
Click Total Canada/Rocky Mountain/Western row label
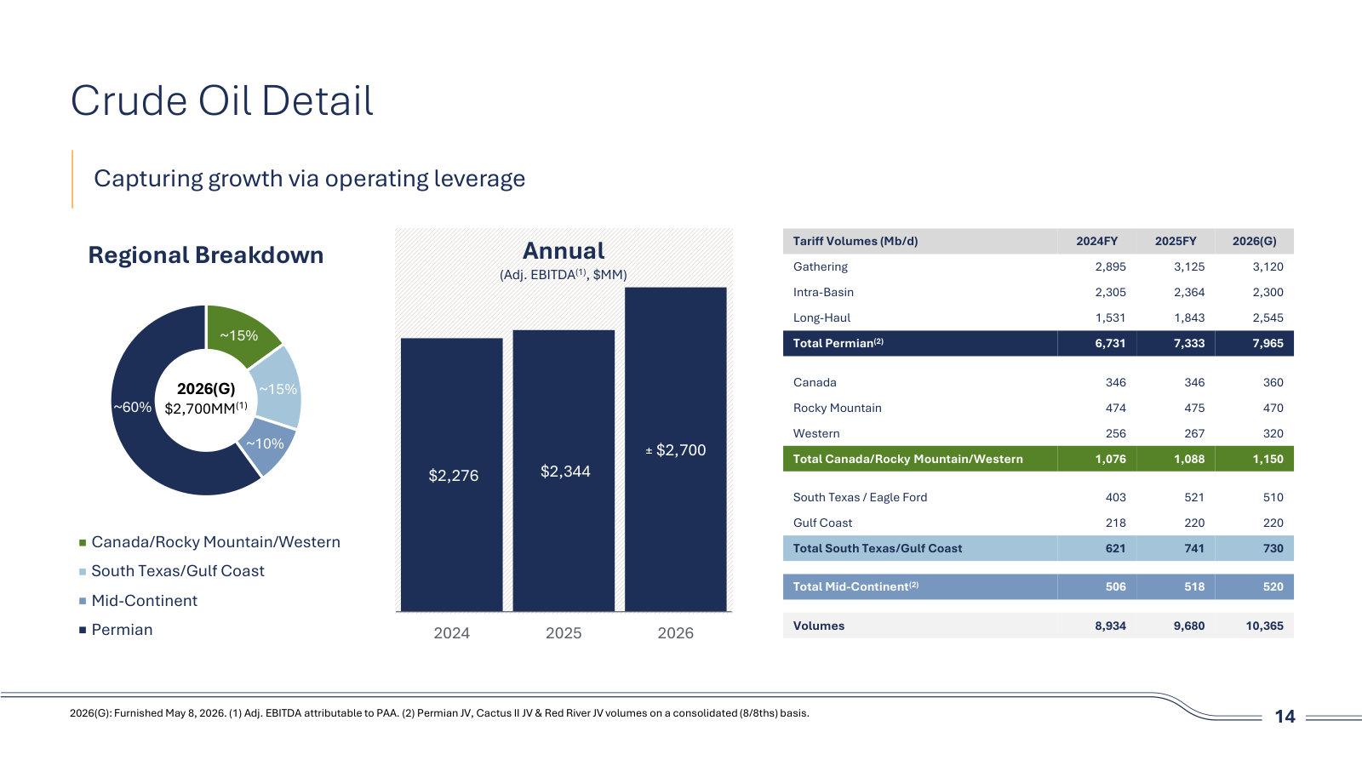click(908, 459)
